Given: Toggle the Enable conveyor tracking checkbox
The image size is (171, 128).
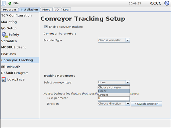Looking at the screenshot, I should 46,27.
